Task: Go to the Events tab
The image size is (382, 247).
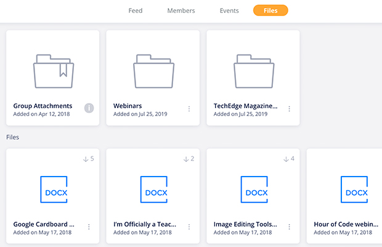Action: click(x=229, y=10)
